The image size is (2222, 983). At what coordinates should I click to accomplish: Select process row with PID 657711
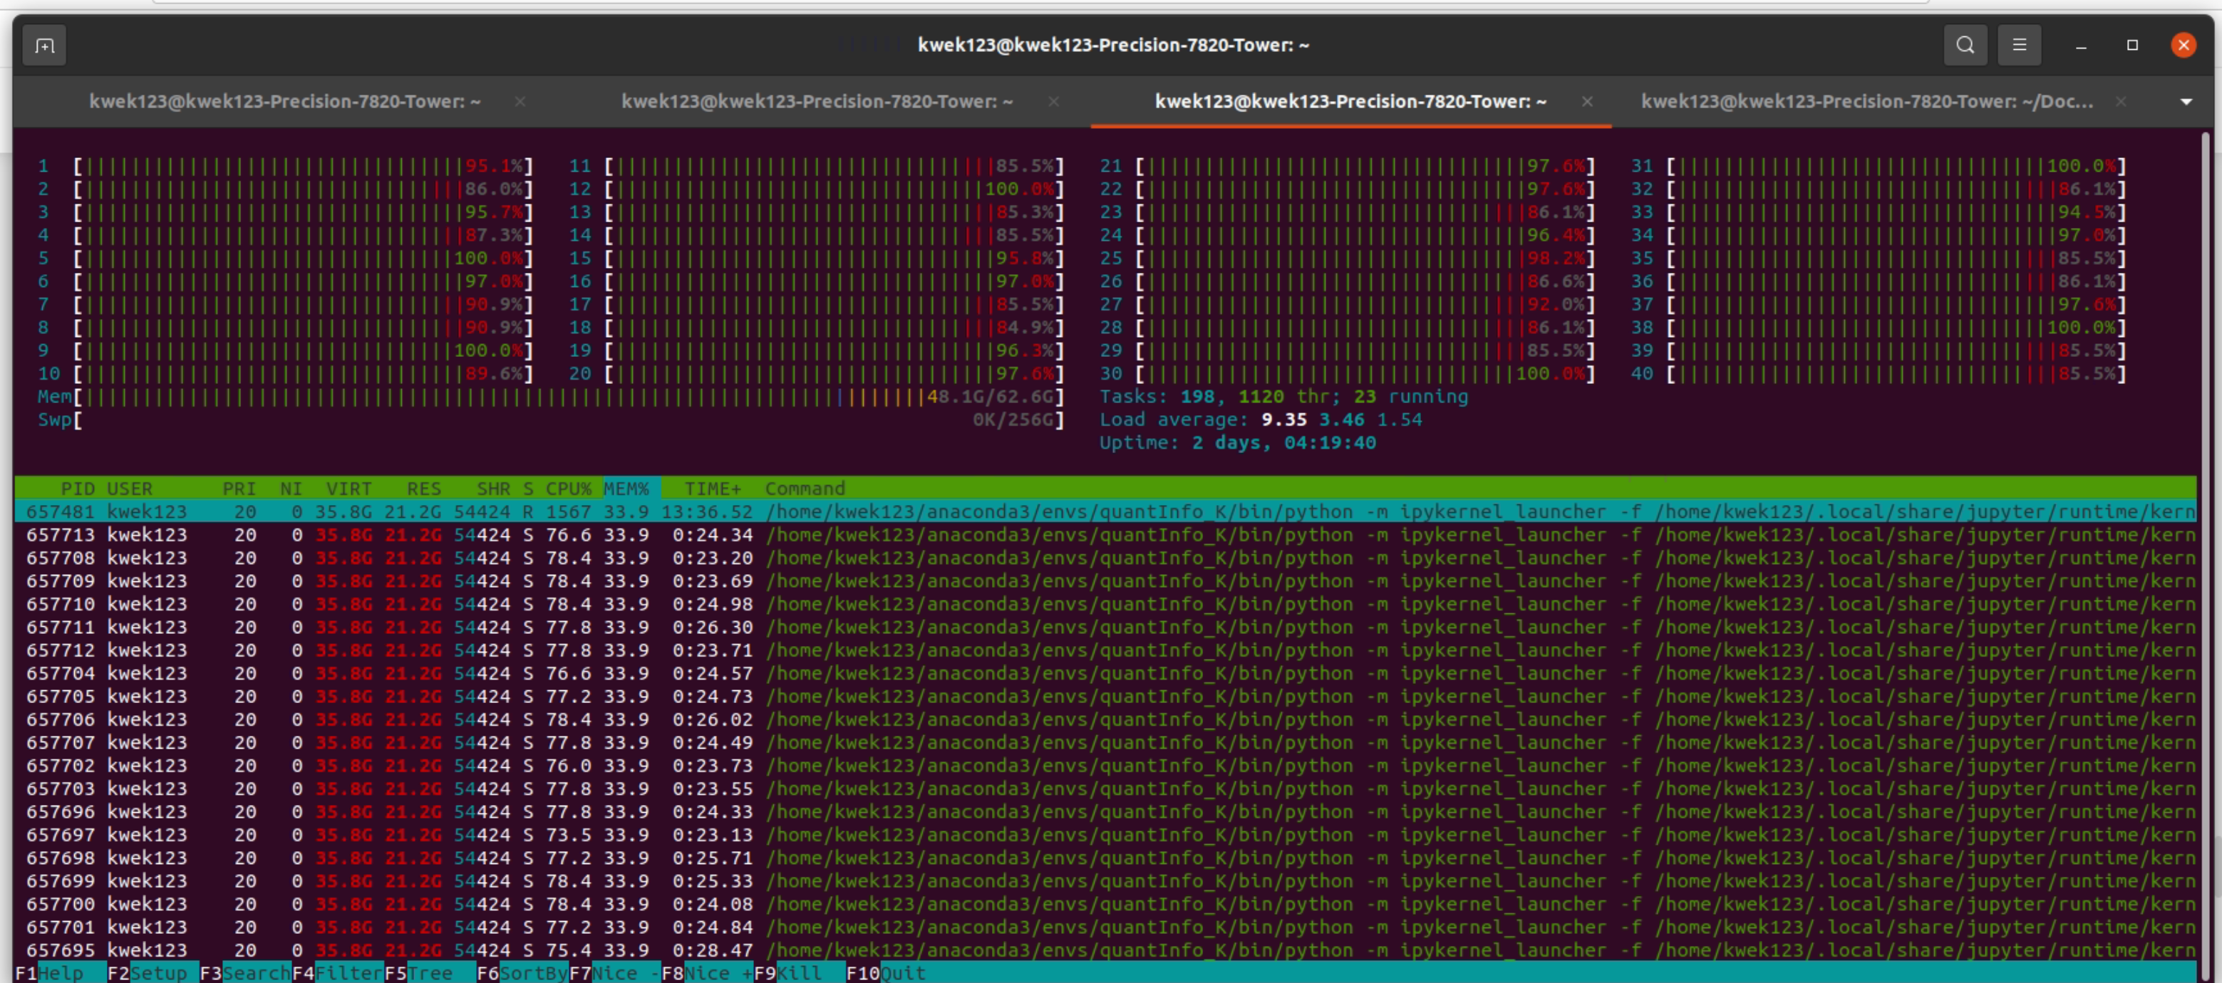[1105, 628]
